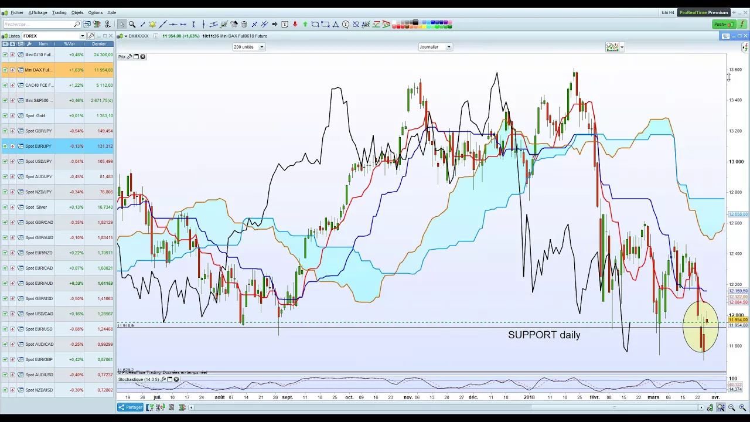
Task: Click the SUPPORT daily text annotation
Action: pyautogui.click(x=544, y=335)
